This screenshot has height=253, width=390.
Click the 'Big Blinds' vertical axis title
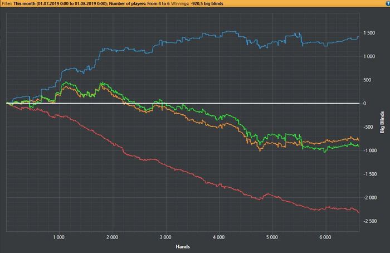[x=382, y=122]
